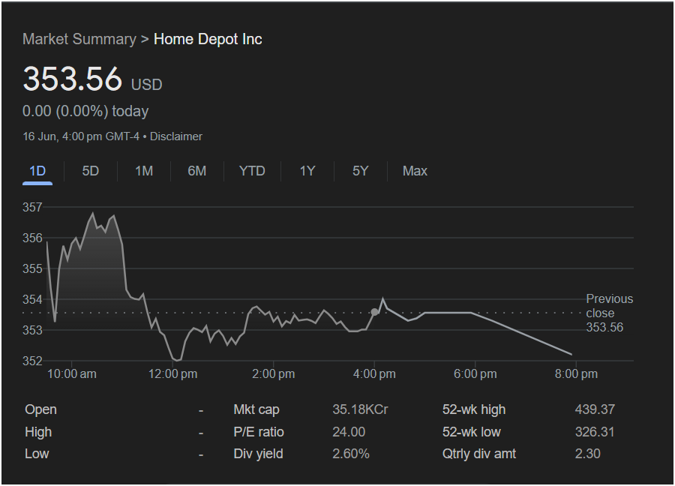This screenshot has height=486, width=675.
Task: Click the 356 y-axis label
Action: (32, 238)
